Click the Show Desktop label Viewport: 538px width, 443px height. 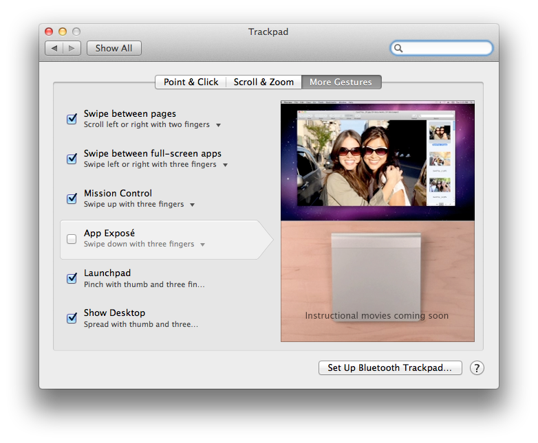[115, 313]
